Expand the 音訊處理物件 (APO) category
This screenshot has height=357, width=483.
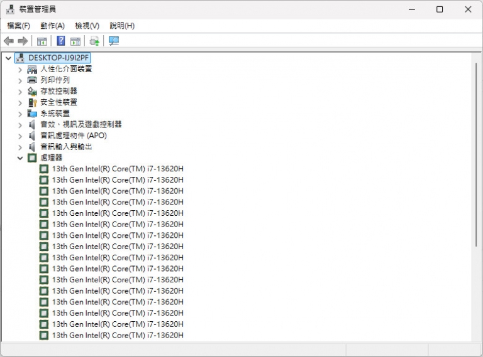(20, 136)
